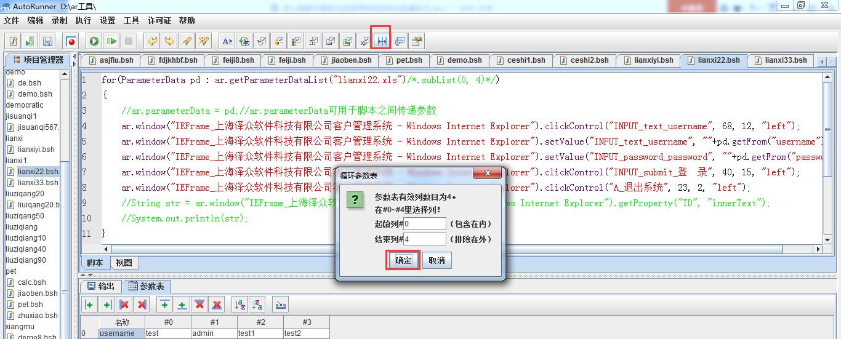The image size is (841, 339).
Task: Click the crossed tools toolbar icon
Action: pos(203,41)
